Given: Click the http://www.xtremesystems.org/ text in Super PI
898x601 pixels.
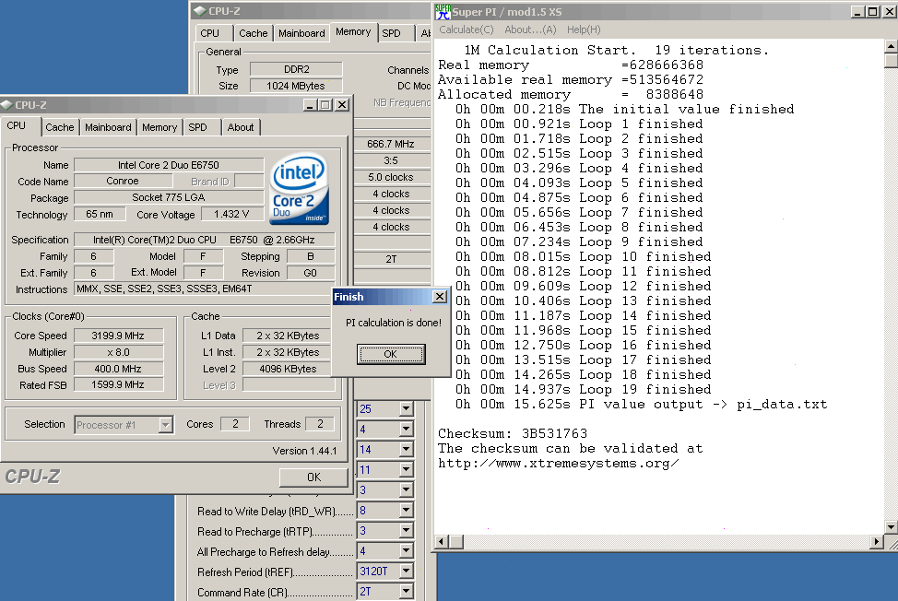Looking at the screenshot, I should 559,463.
